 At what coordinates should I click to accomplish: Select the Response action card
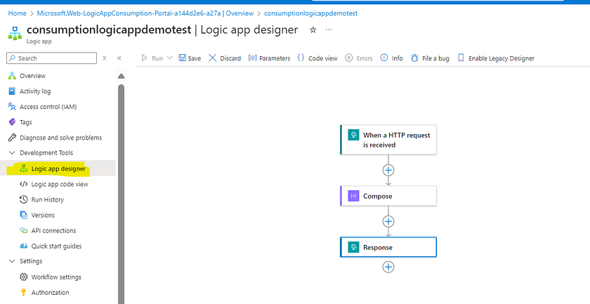(x=388, y=247)
